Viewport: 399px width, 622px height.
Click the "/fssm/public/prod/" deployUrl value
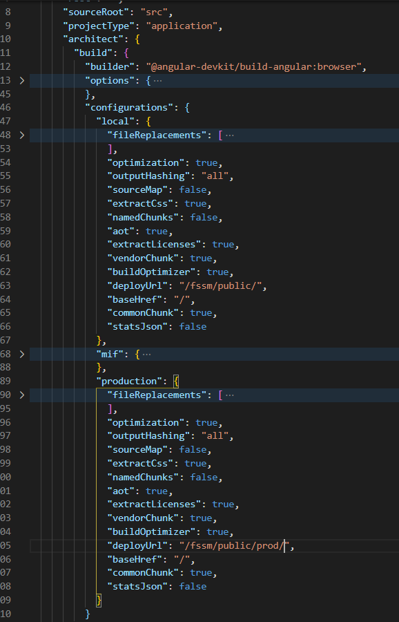pos(235,546)
